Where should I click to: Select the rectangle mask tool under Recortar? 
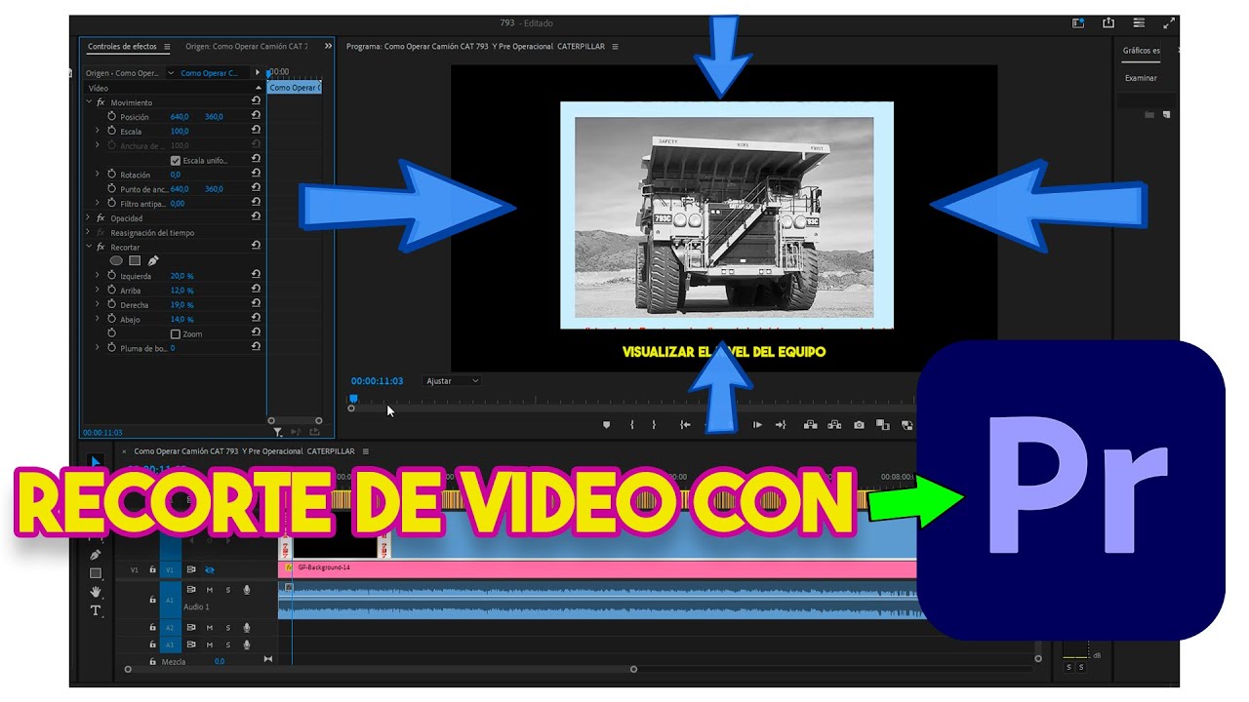135,261
